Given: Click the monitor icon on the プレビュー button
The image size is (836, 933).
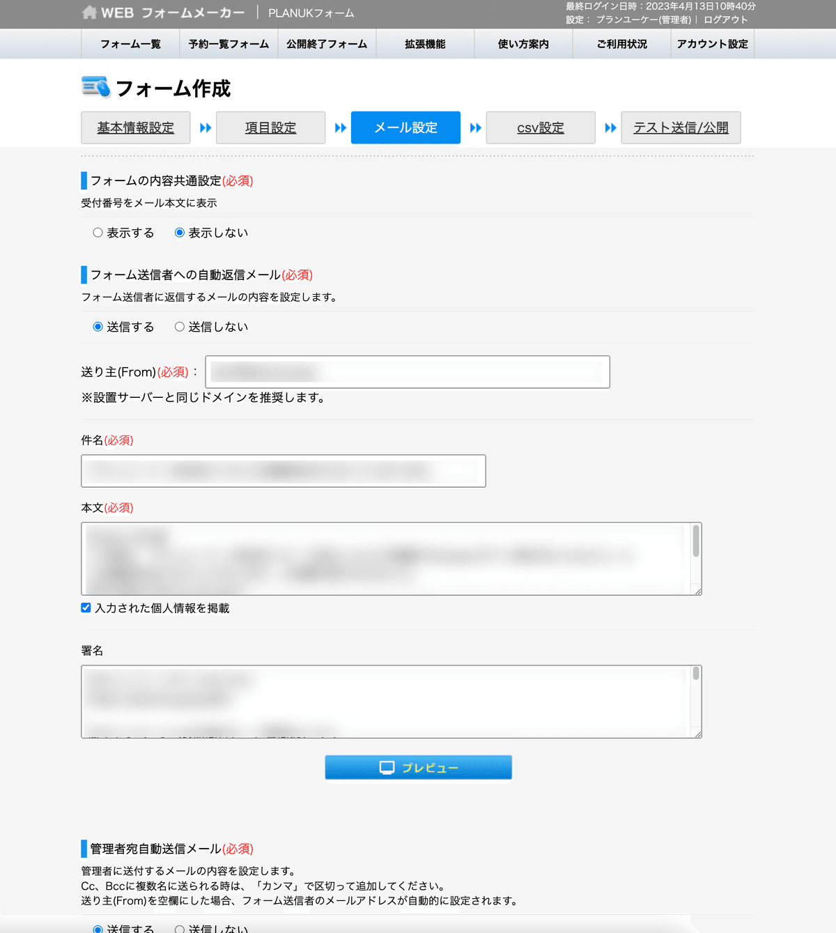Looking at the screenshot, I should [x=387, y=767].
